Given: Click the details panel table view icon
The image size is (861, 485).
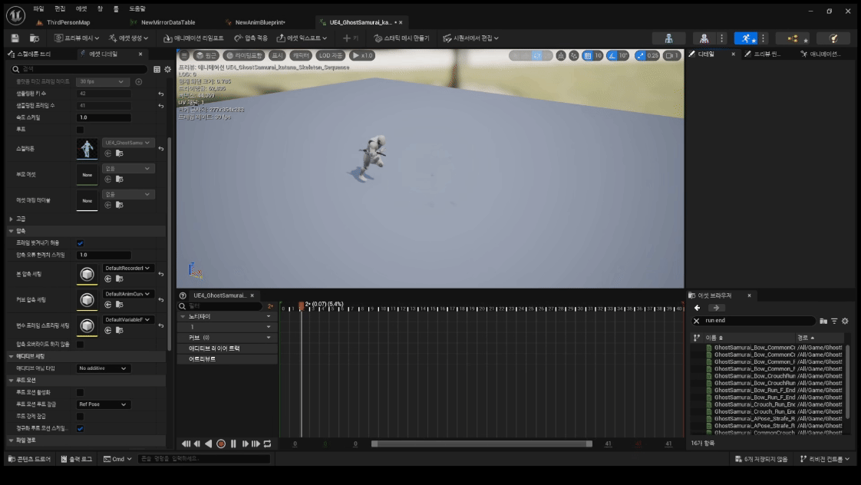Looking at the screenshot, I should [x=157, y=69].
